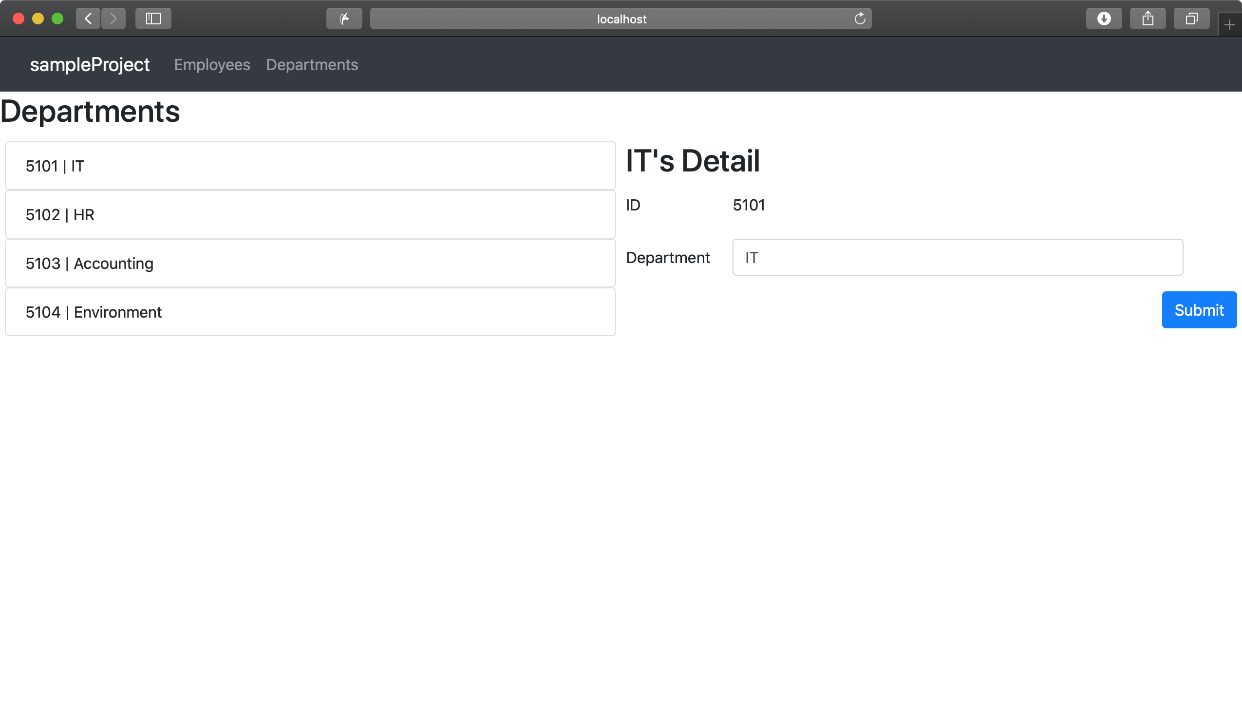The image size is (1242, 721).
Task: Open a new tab with plus icon
Action: 1229,25
